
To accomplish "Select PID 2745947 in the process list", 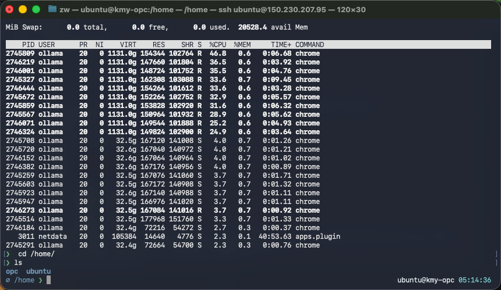I will pos(20,202).
